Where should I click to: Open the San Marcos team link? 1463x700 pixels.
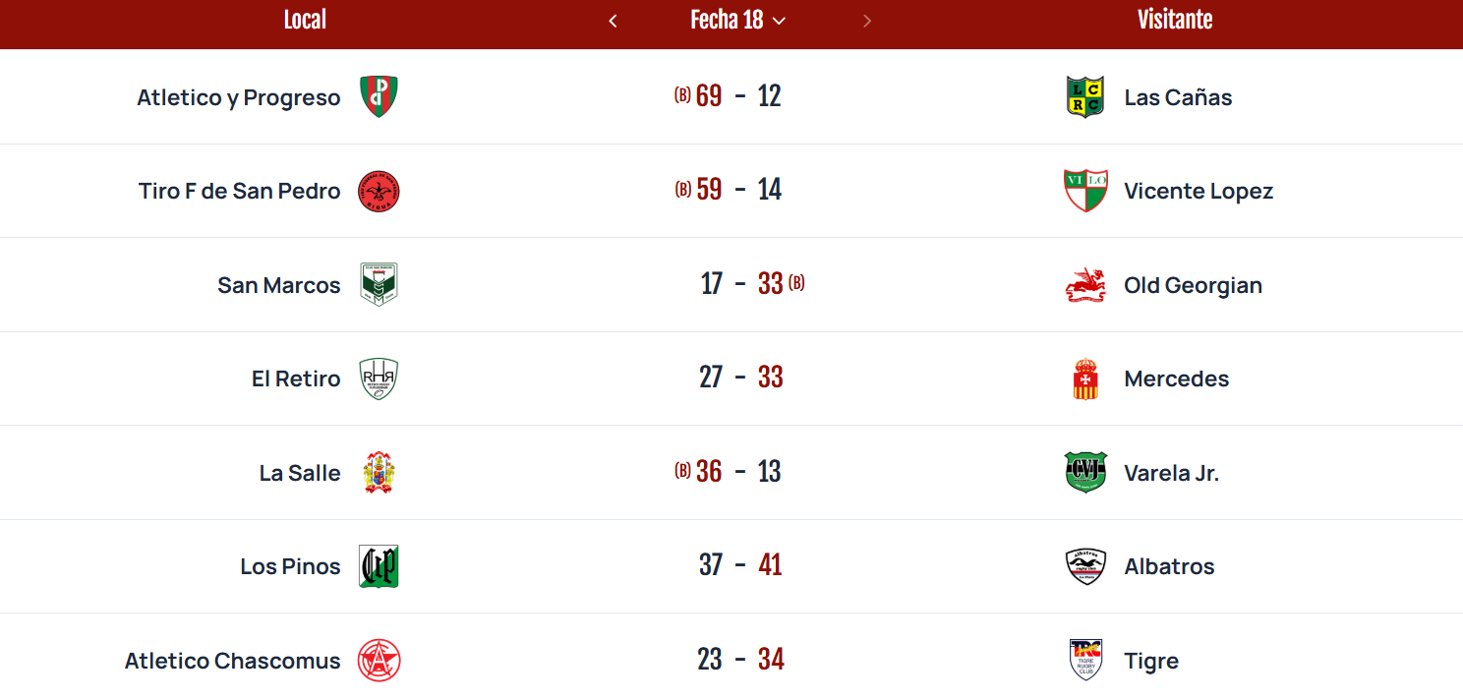(x=279, y=285)
